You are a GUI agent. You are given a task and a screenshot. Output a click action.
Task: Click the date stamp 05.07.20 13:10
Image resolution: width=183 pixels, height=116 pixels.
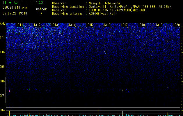click(15, 13)
